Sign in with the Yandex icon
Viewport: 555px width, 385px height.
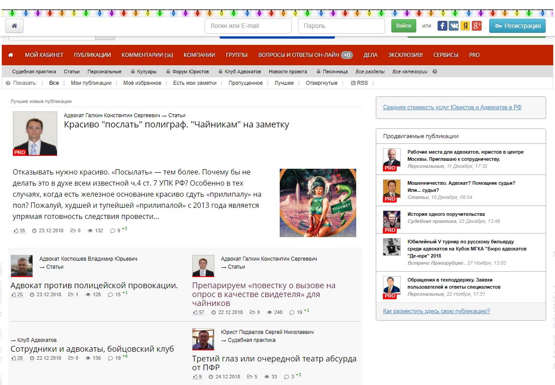(465, 26)
